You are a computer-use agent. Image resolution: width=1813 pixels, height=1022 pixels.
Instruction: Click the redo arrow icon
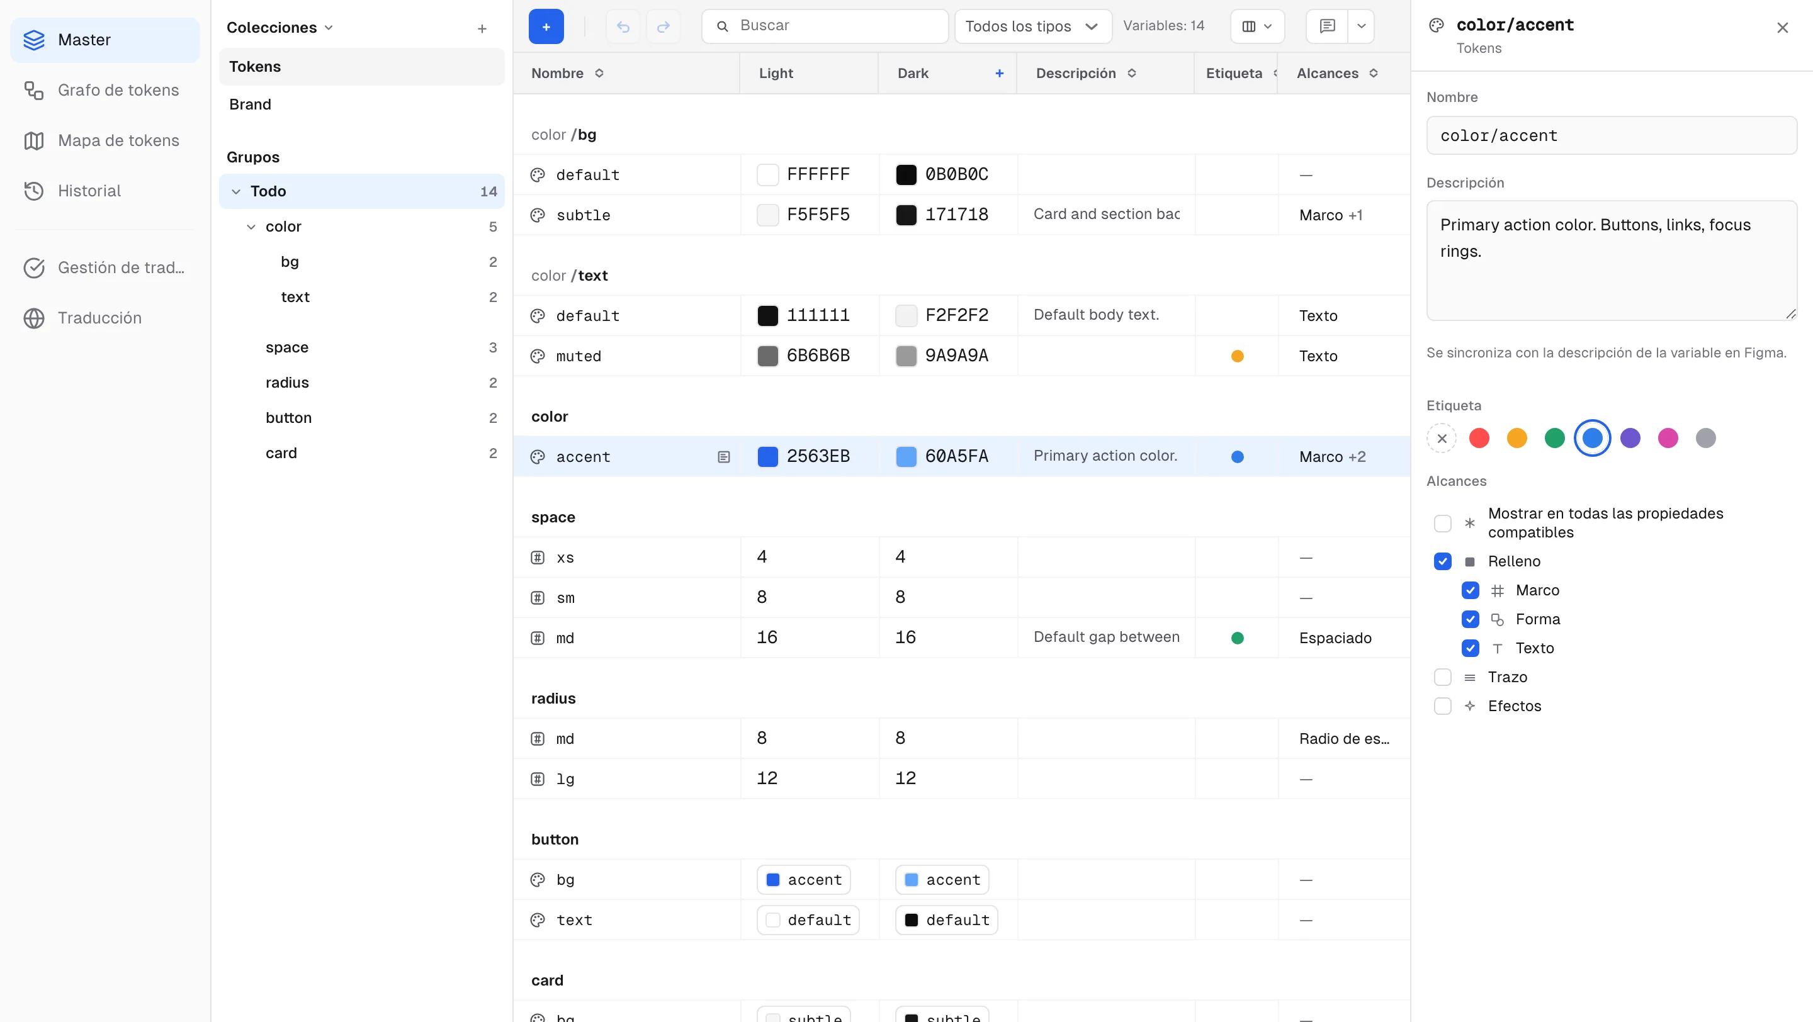663,26
